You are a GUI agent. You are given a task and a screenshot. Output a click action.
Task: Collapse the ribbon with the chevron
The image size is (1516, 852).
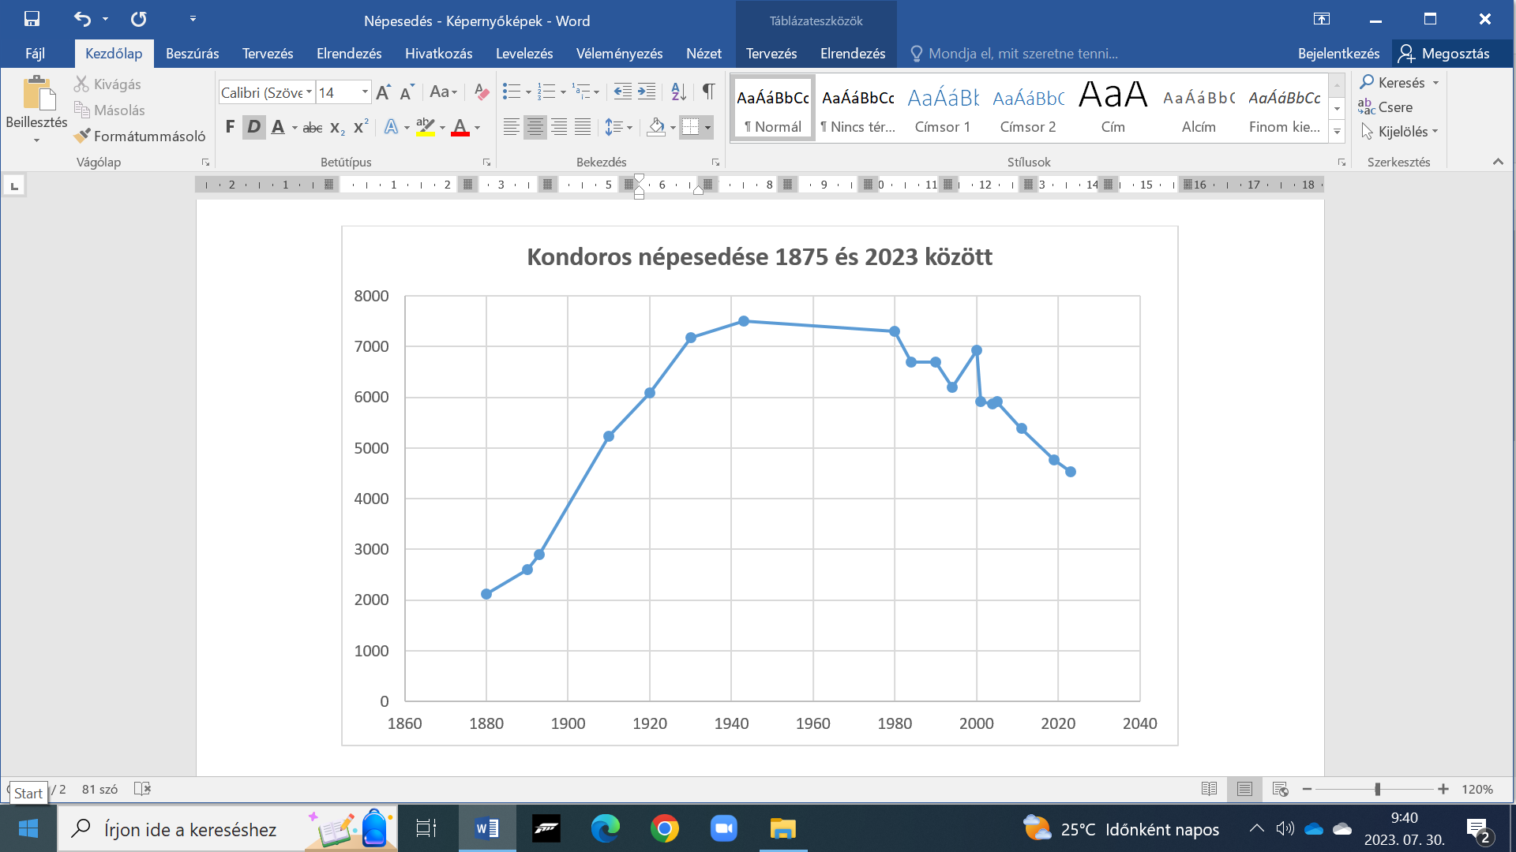(1498, 162)
